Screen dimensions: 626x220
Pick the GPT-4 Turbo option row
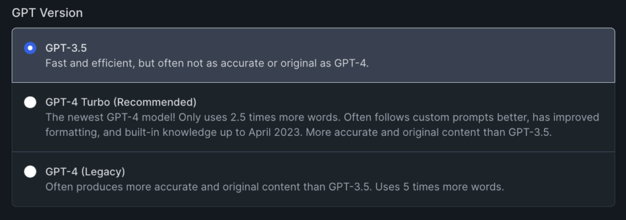point(314,118)
